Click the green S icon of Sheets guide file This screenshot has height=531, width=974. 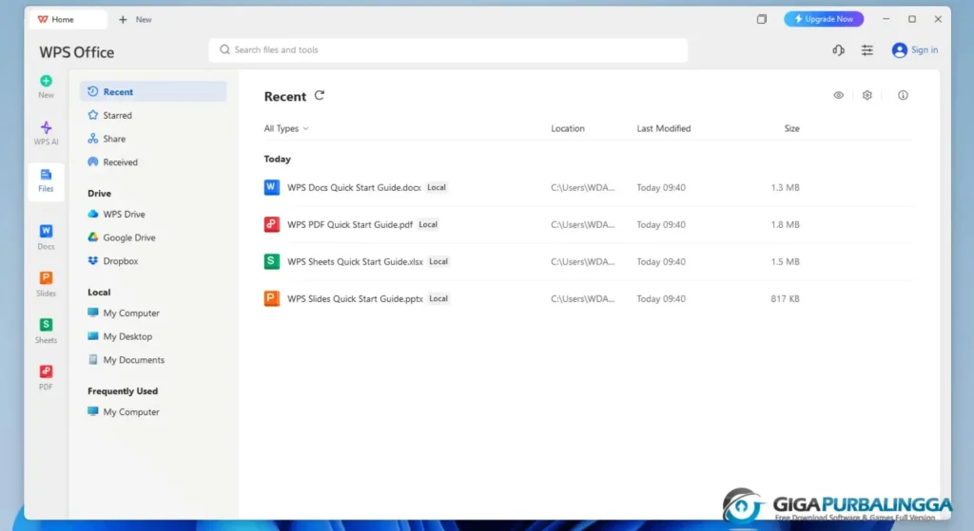click(x=271, y=262)
